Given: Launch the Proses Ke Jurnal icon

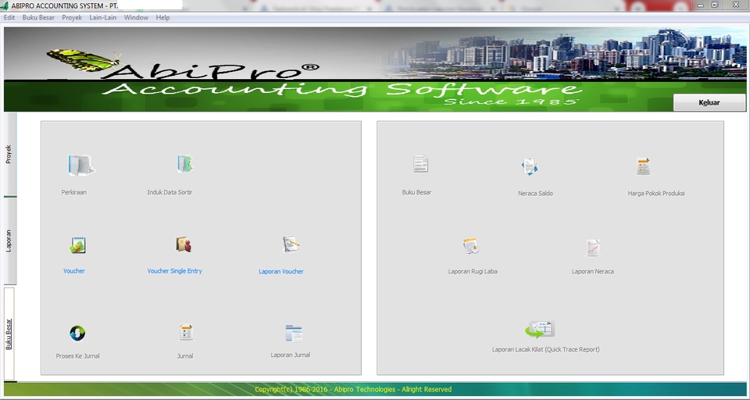Looking at the screenshot, I should coord(77,333).
